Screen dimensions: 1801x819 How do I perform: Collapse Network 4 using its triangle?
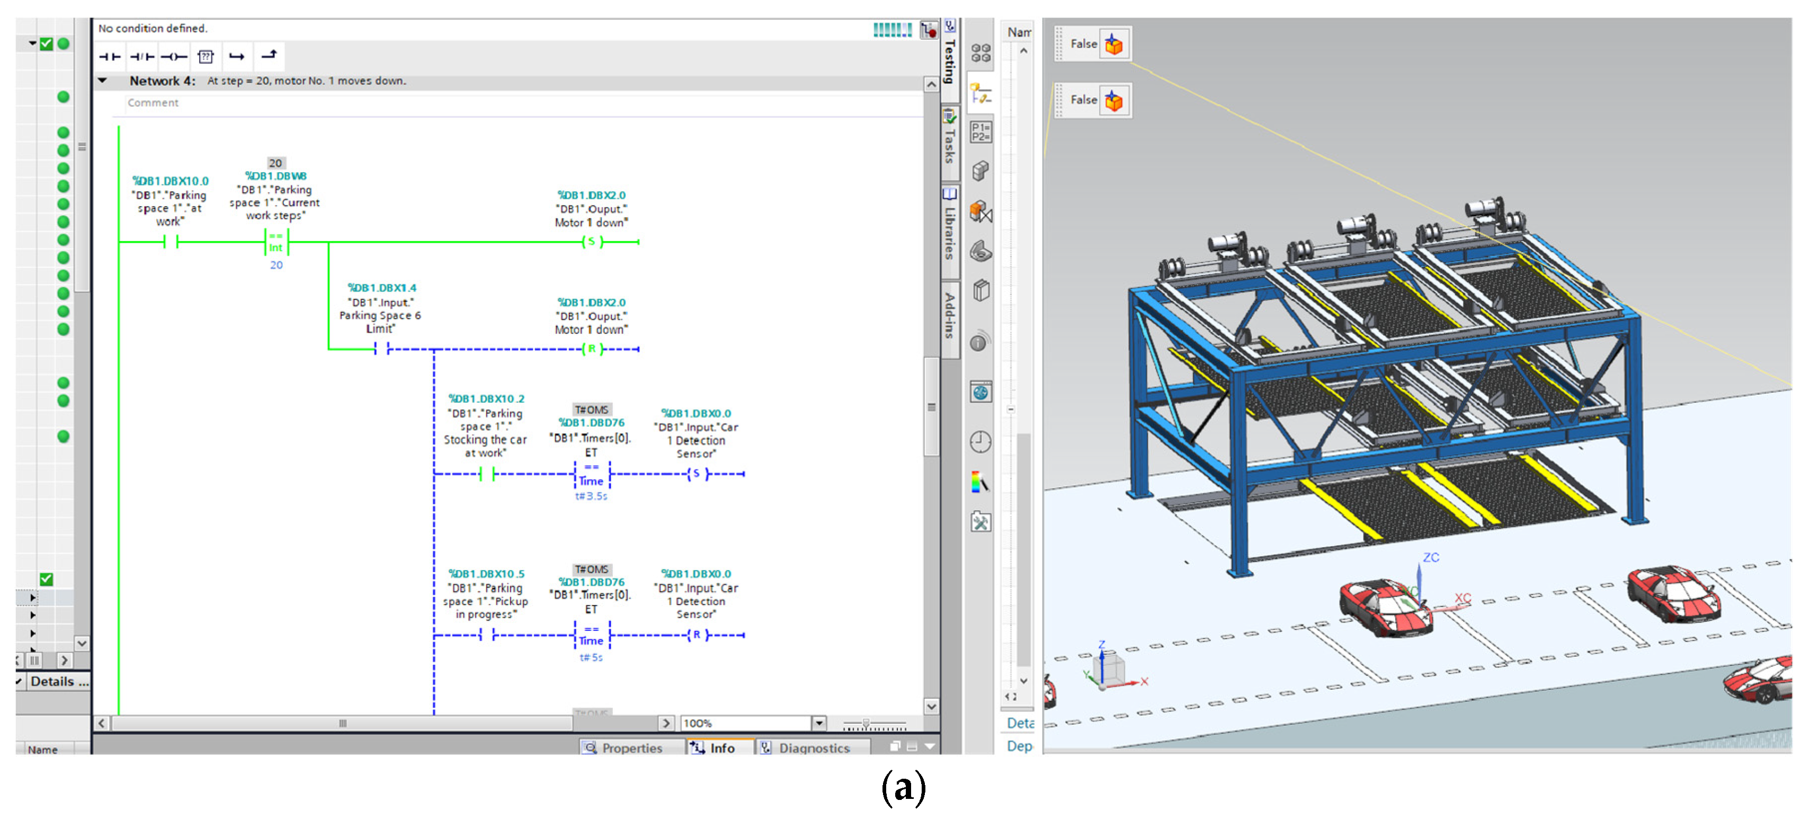(x=103, y=81)
